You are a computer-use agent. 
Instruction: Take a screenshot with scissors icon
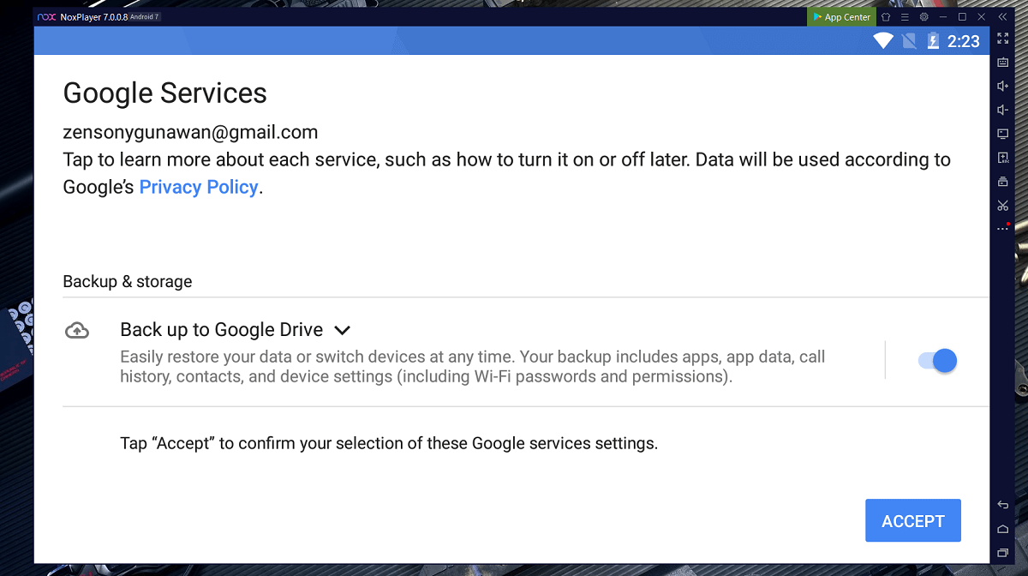(1002, 206)
